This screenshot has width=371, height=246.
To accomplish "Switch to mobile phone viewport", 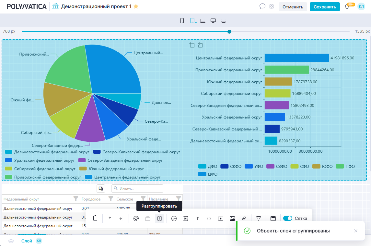I will [x=182, y=21].
